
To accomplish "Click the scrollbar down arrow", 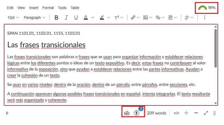I will pyautogui.click(x=215, y=103).
